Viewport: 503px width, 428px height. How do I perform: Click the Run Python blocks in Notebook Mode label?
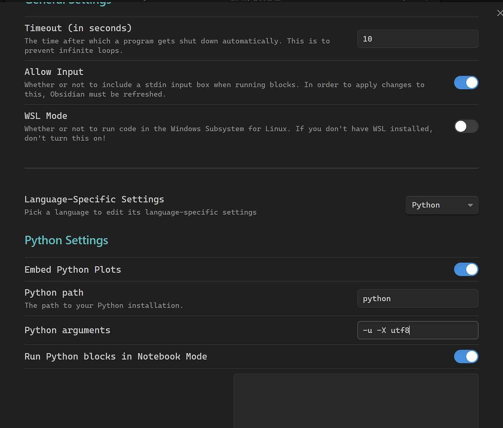(x=116, y=357)
